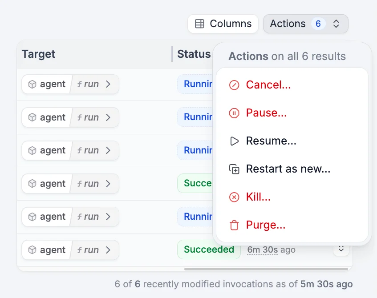Open the Columns button

[223, 24]
